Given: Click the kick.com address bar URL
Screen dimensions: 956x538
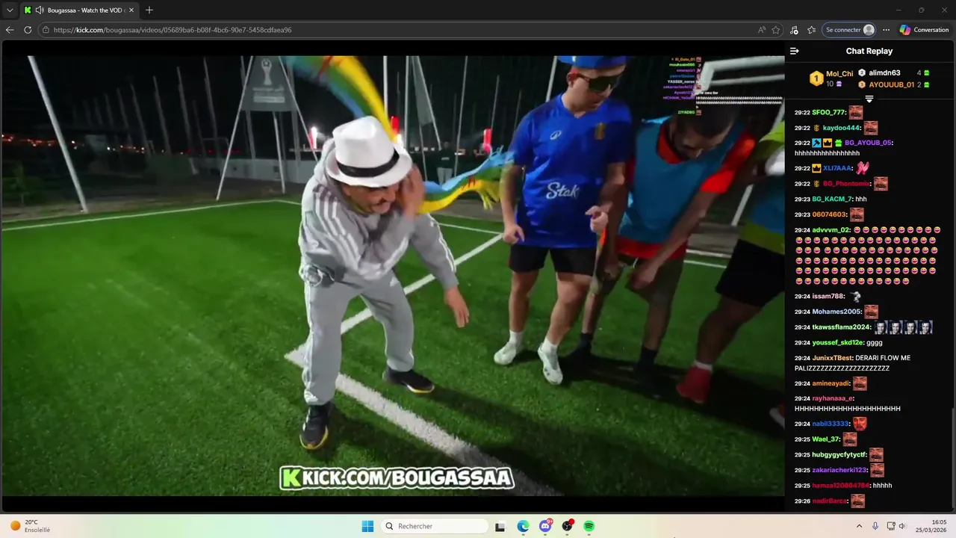Looking at the screenshot, I should [x=173, y=30].
